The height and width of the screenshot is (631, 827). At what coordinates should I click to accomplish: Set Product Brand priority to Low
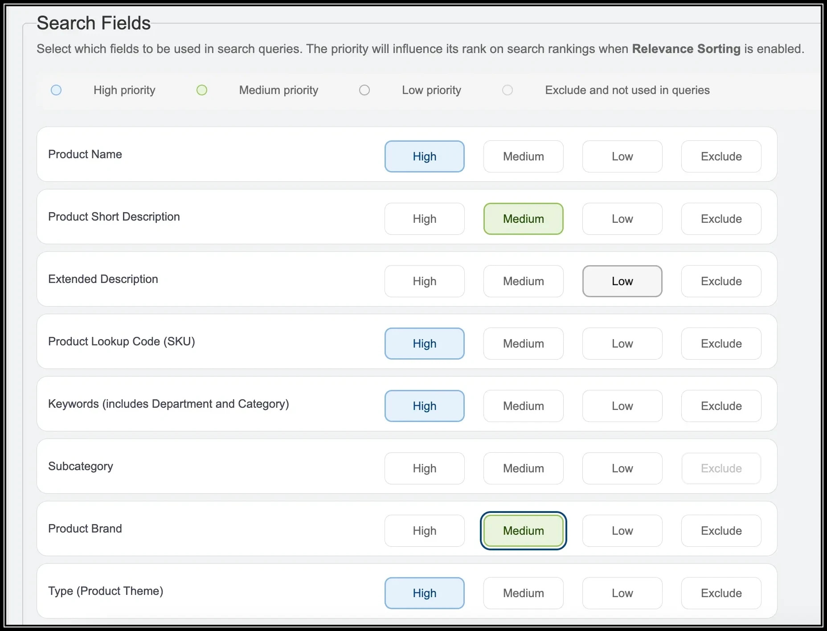pyautogui.click(x=622, y=531)
